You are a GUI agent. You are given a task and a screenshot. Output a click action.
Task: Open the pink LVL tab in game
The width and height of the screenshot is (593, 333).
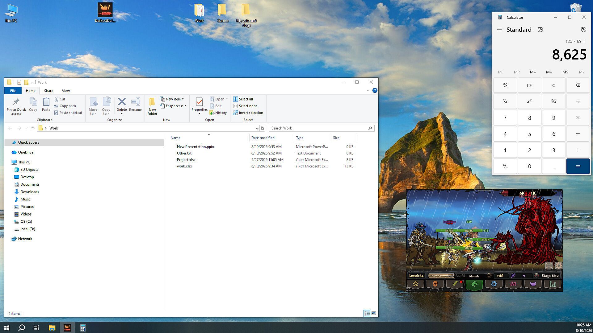pyautogui.click(x=513, y=284)
